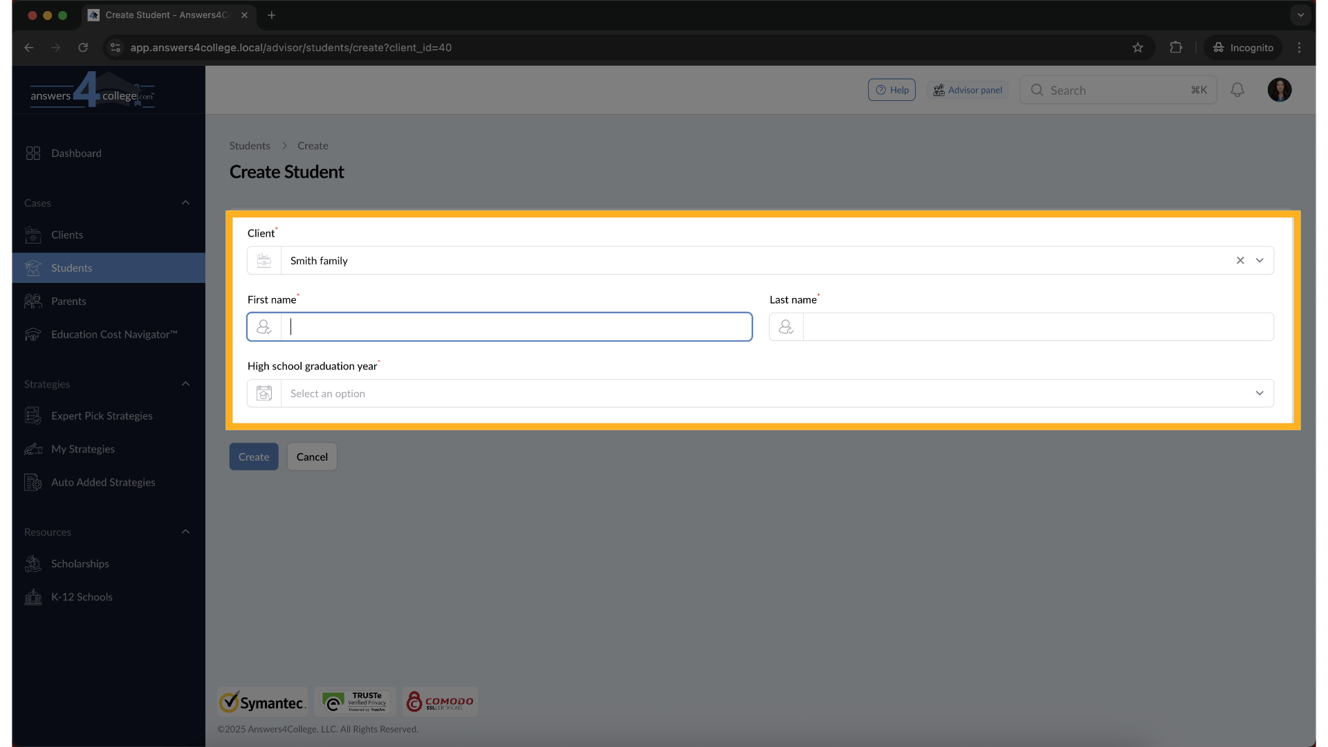Screen dimensions: 1328x747
Task: Collapse the Resources sidebar section
Action: [185, 532]
